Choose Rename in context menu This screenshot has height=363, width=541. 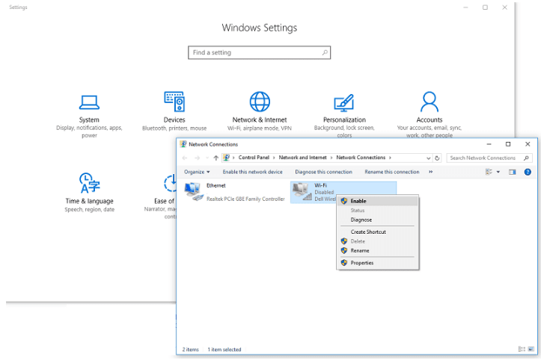[x=378, y=251]
